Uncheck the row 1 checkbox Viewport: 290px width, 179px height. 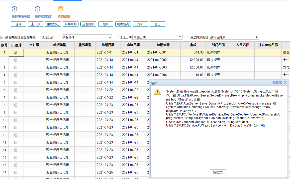pyautogui.click(x=16, y=53)
